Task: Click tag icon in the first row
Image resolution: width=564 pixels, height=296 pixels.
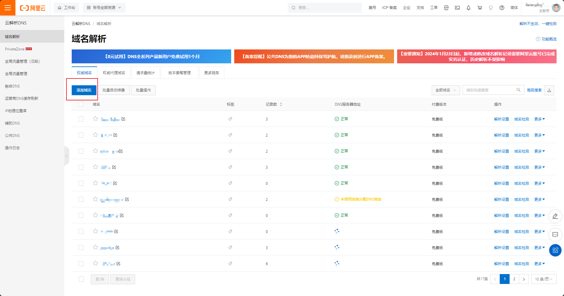Action: [x=230, y=119]
